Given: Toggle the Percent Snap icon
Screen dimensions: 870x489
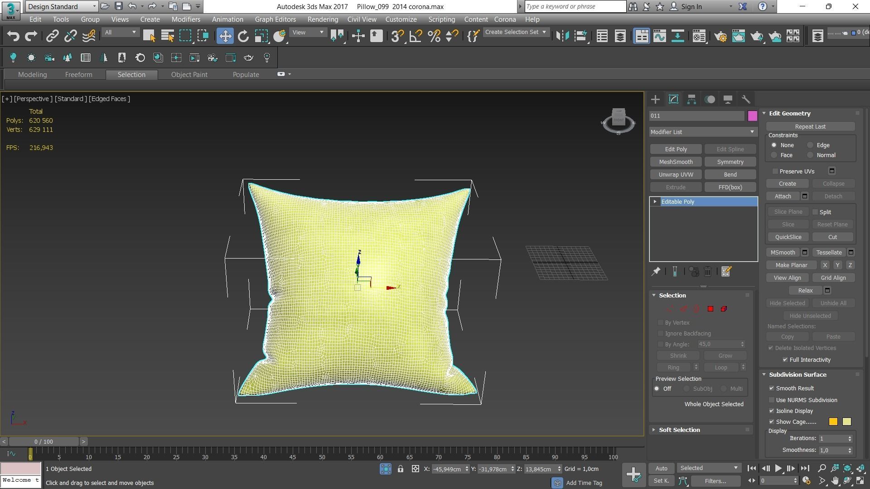Looking at the screenshot, I should click(434, 36).
